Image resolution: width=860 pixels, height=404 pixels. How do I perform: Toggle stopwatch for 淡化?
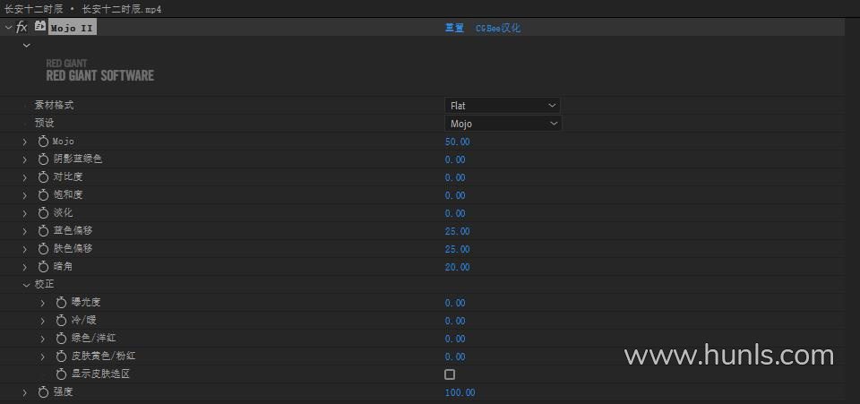click(x=43, y=213)
